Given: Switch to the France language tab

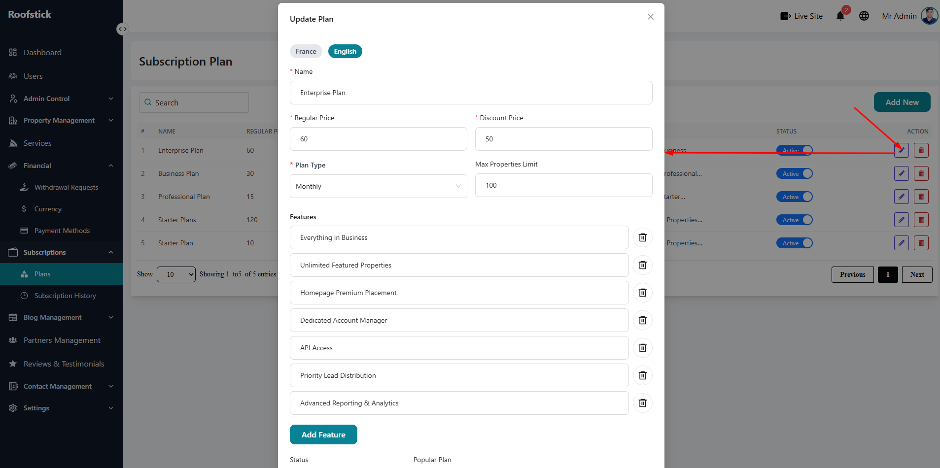Looking at the screenshot, I should point(306,51).
